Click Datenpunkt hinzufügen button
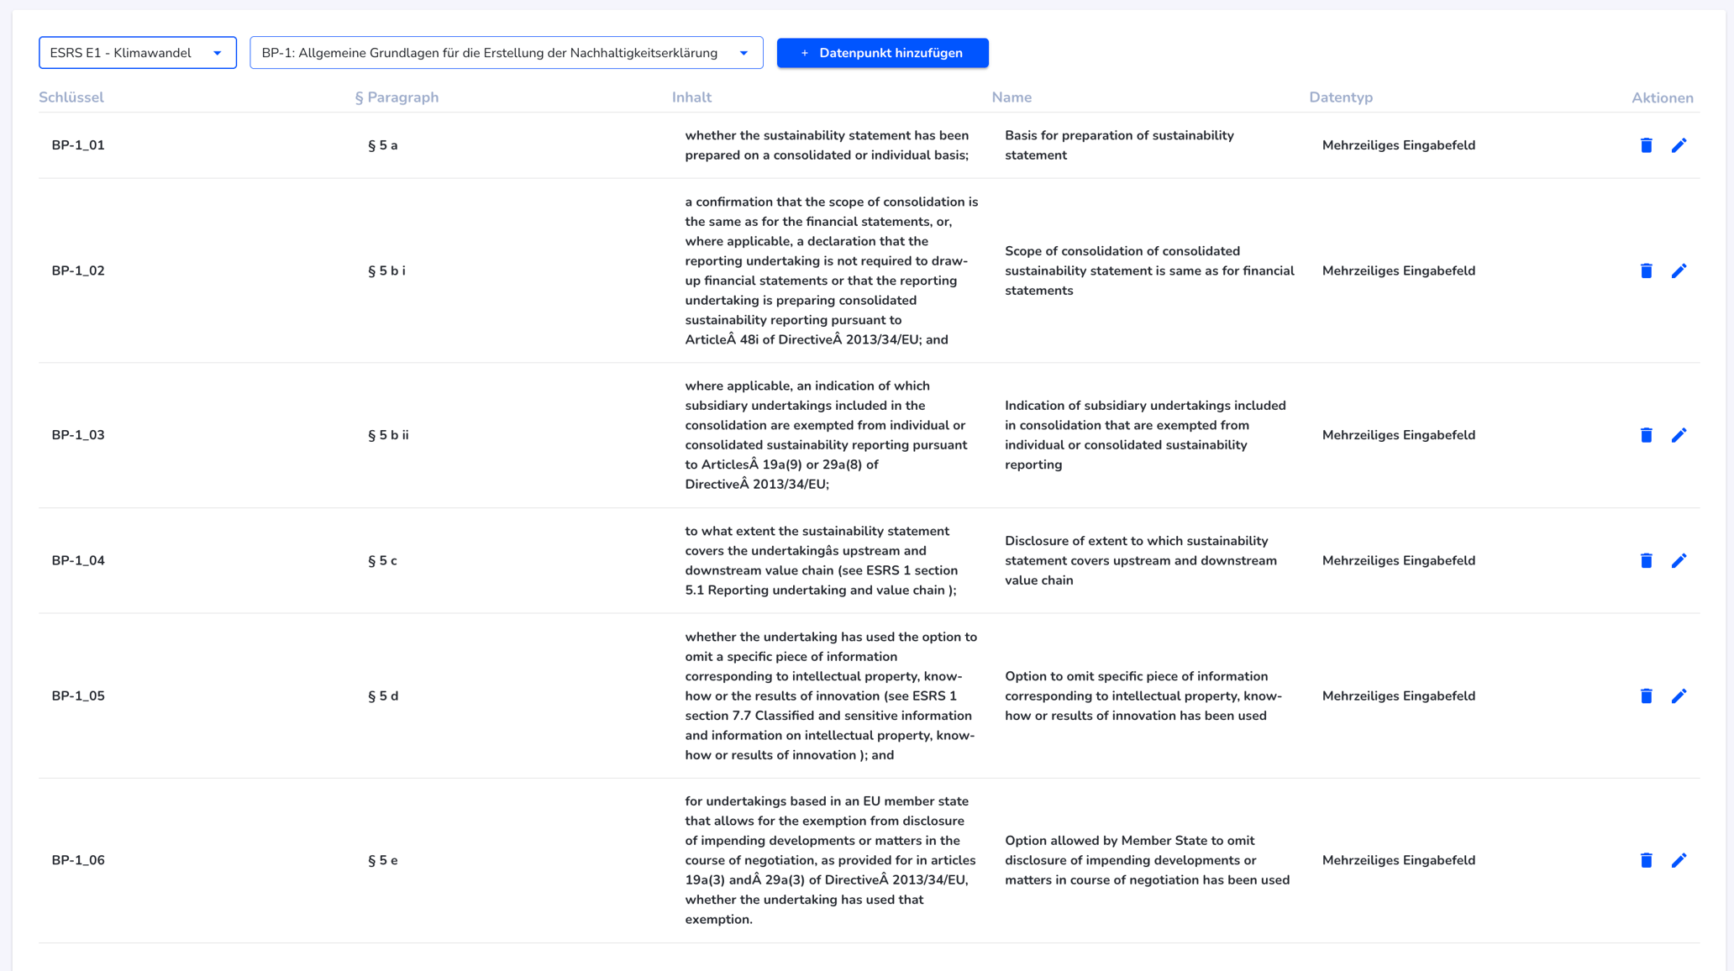1734x971 pixels. 882,53
